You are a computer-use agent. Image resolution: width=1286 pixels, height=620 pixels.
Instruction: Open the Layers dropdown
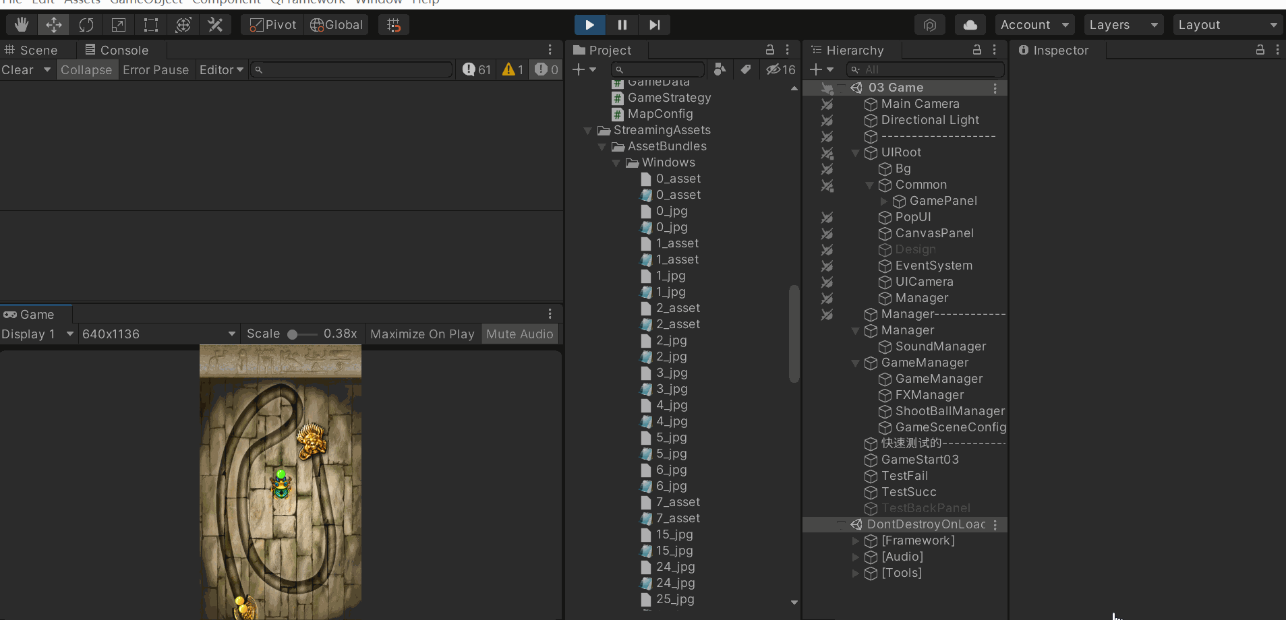1124,25
